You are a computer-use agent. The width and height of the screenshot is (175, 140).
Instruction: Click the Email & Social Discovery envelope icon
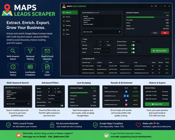coord(47,51)
